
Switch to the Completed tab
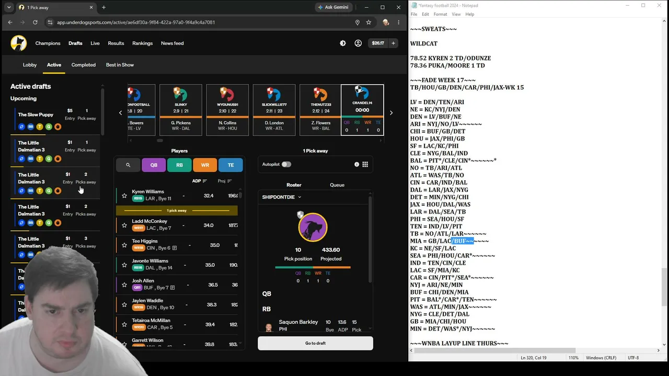click(x=84, y=65)
